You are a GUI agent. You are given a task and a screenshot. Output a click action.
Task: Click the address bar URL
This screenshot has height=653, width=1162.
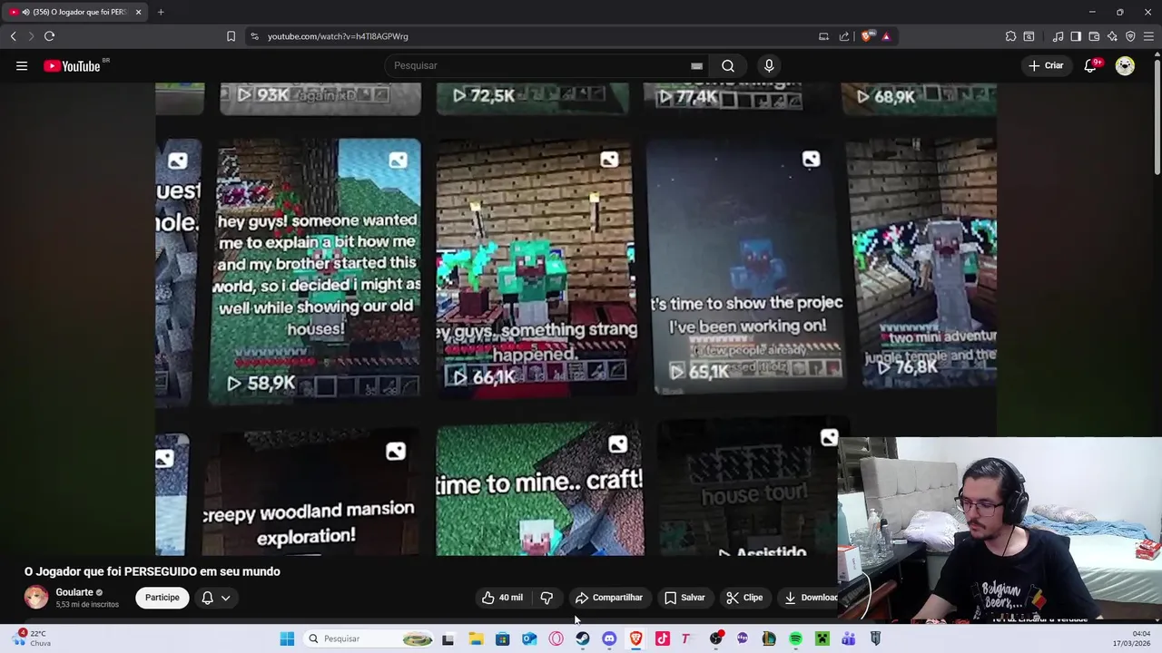(x=338, y=36)
